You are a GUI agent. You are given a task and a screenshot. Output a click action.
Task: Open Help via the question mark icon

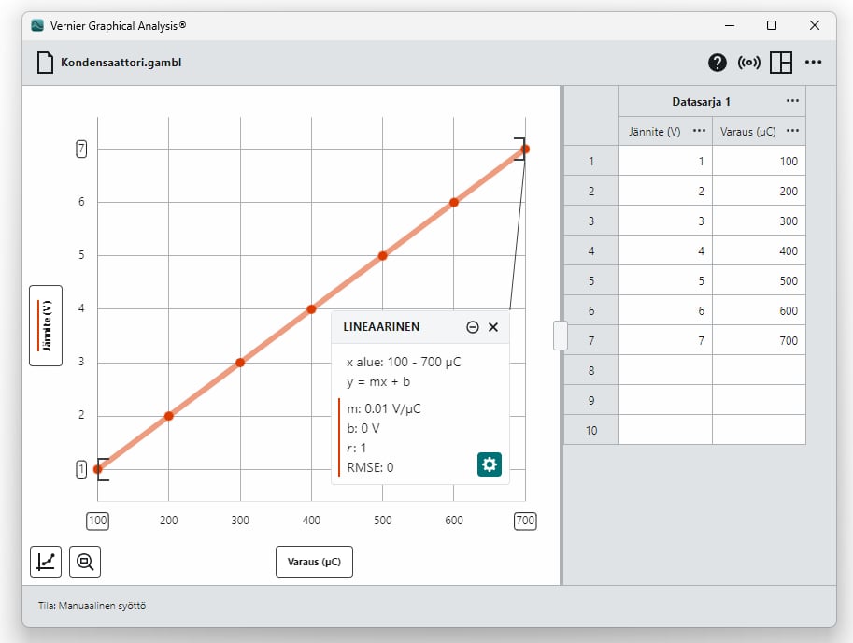(x=717, y=62)
